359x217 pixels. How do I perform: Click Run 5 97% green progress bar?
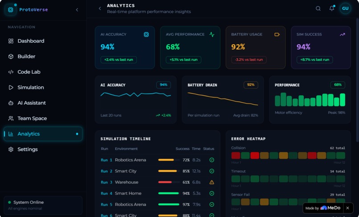169,205
